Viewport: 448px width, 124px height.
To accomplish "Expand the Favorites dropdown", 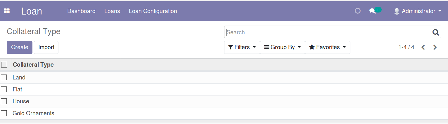I will (328, 47).
